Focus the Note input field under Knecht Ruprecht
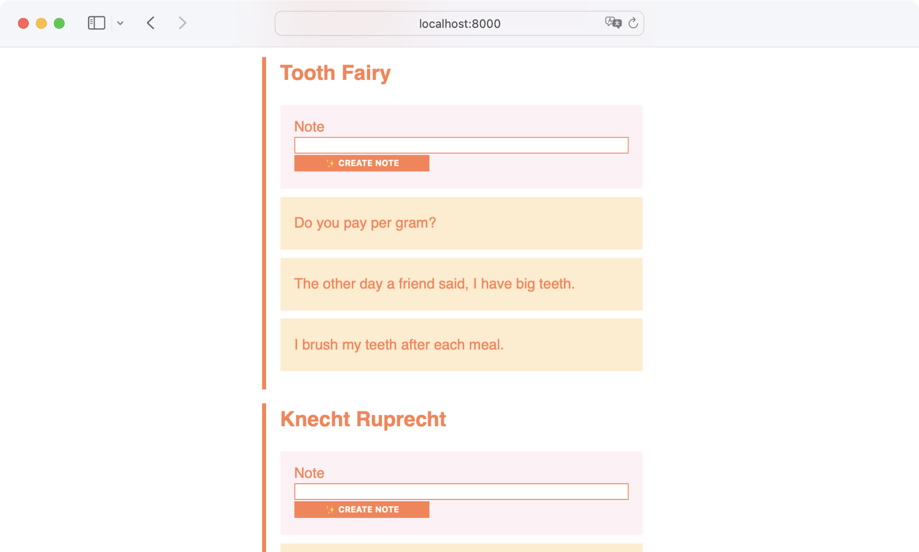The image size is (919, 552). coord(461,491)
